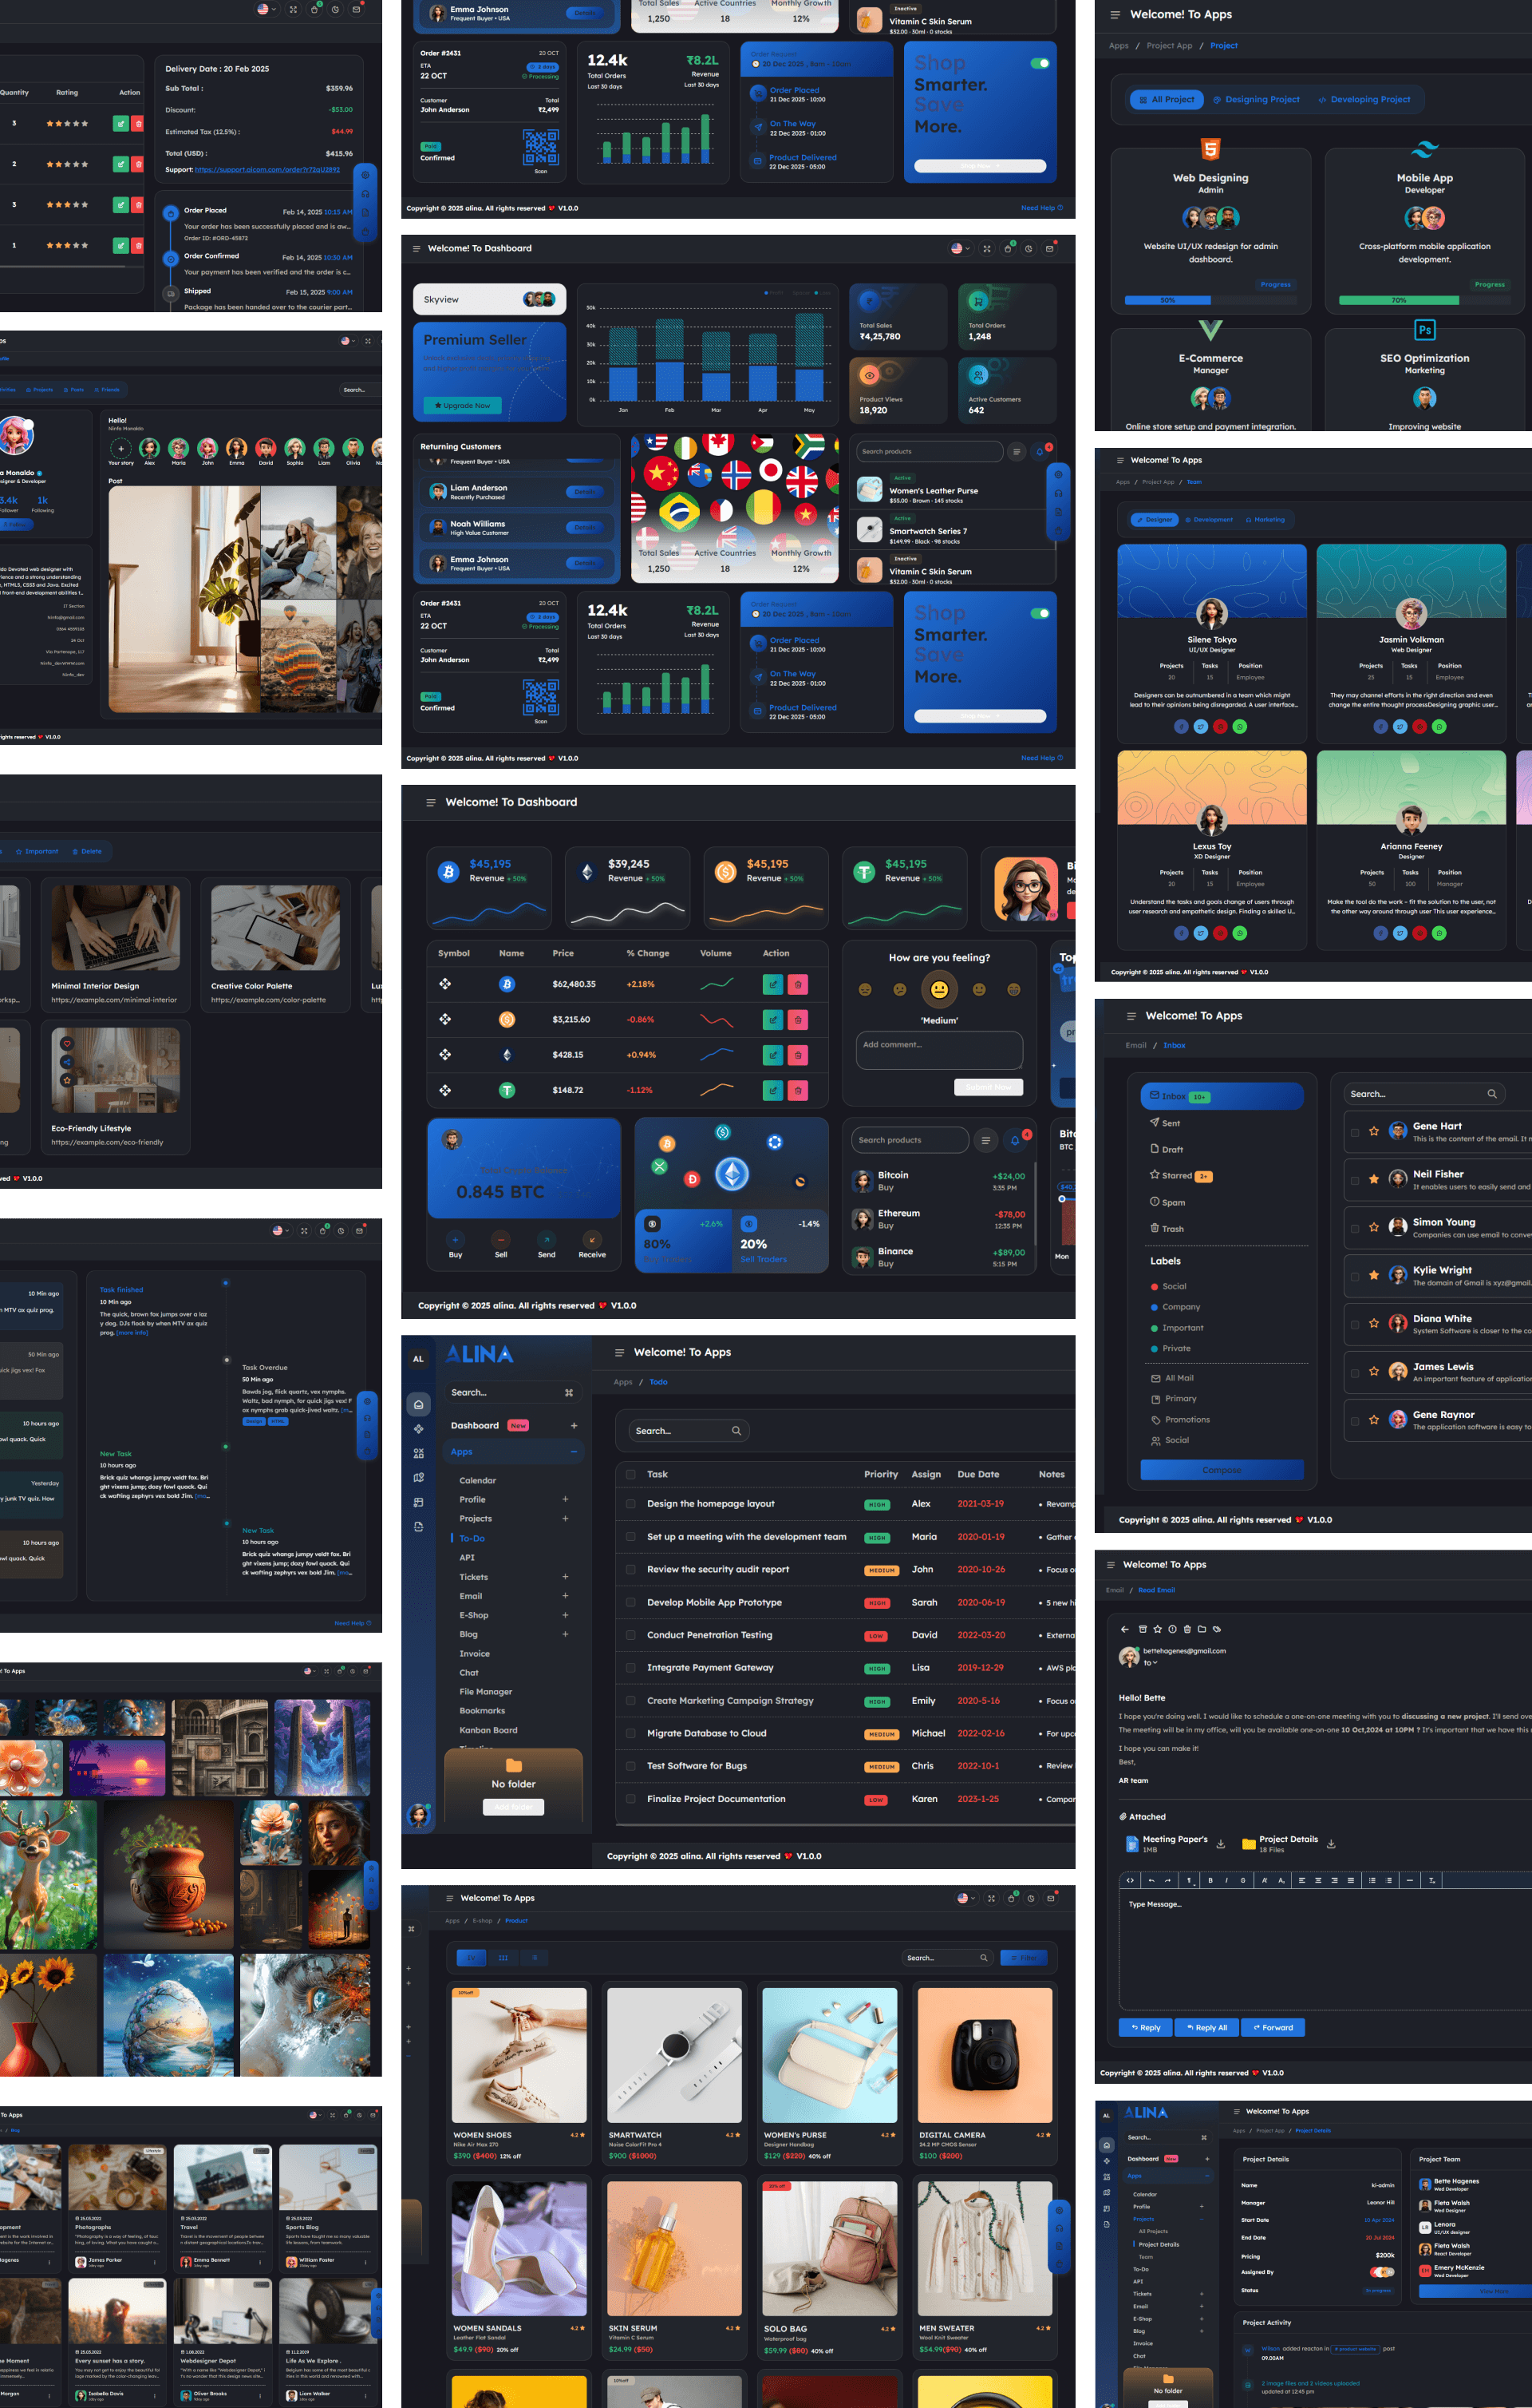Image resolution: width=1532 pixels, height=2408 pixels.
Task: Expand Projects submenu in To-Do page sidebar
Action: point(565,1518)
